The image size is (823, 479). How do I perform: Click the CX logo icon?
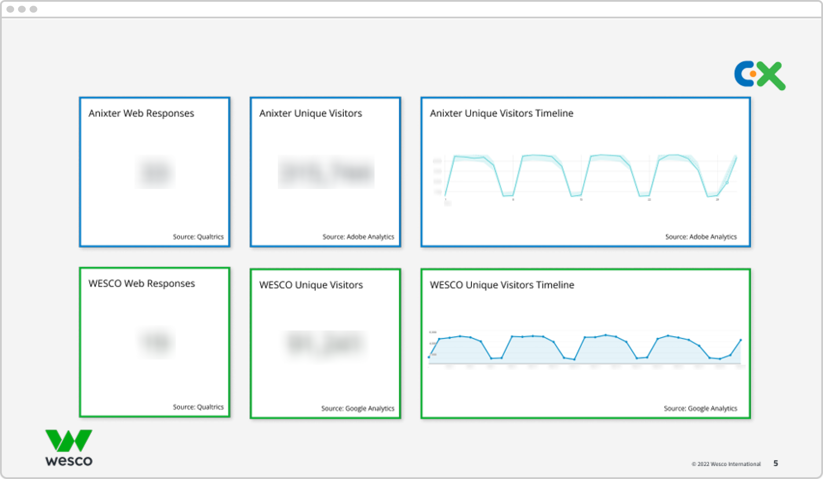pos(760,75)
